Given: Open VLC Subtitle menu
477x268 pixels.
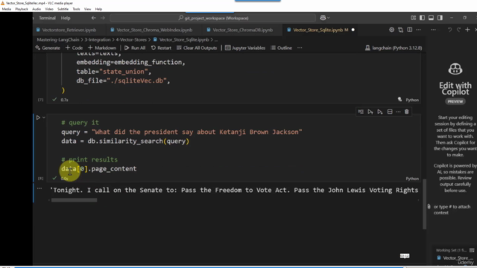Looking at the screenshot, I should [63, 9].
